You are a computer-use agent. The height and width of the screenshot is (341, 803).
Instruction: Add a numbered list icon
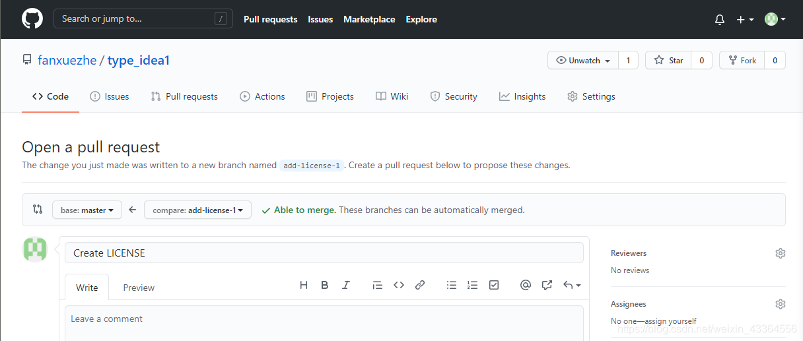pos(473,285)
